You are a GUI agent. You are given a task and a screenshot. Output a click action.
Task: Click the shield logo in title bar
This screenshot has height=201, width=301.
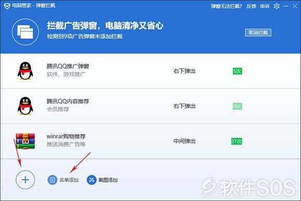click(x=7, y=6)
